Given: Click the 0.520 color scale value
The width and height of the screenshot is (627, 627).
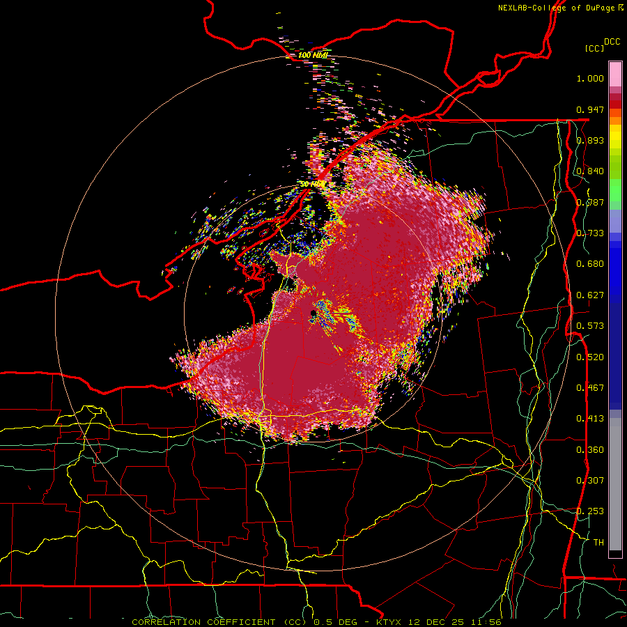Looking at the screenshot, I should 590,357.
